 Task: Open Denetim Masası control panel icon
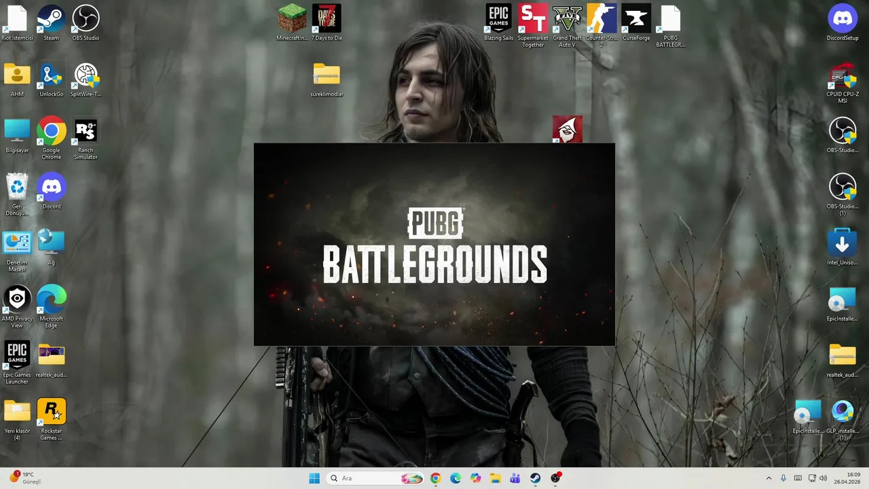[17, 251]
